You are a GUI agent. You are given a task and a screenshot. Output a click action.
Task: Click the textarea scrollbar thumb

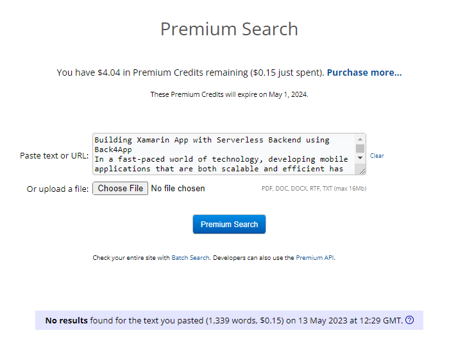360,148
